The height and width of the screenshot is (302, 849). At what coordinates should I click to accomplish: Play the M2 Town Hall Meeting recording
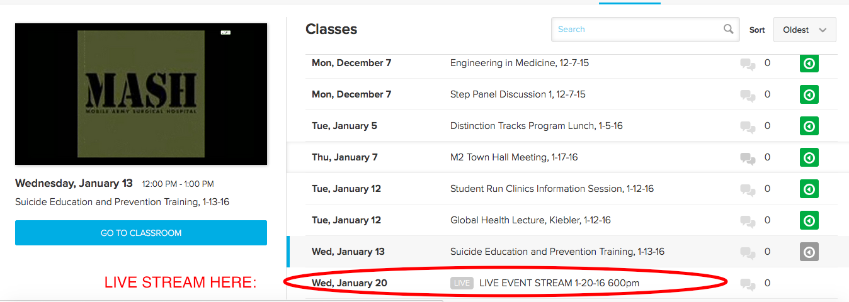click(x=809, y=158)
